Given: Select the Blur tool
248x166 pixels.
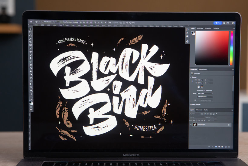Looking at the screenshot, I should pos(31,71).
